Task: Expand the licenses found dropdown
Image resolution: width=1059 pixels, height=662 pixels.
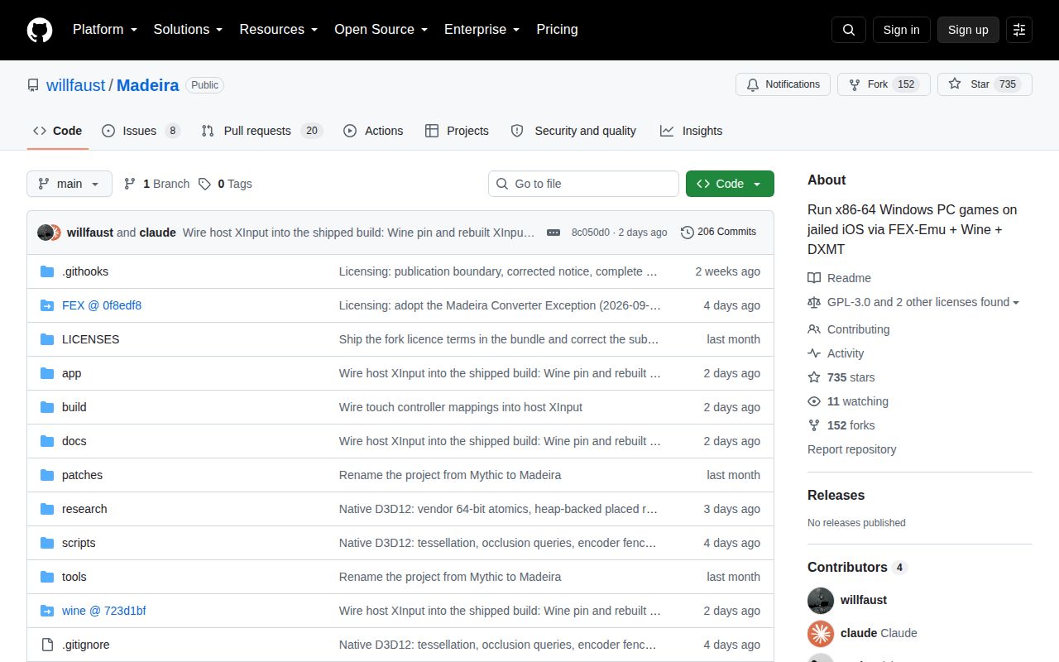Action: (923, 302)
